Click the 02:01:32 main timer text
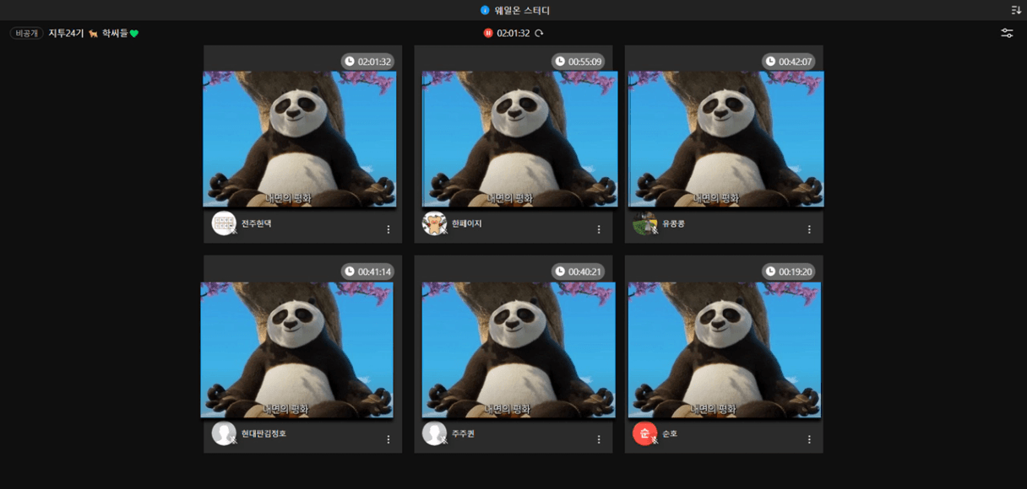 [513, 33]
